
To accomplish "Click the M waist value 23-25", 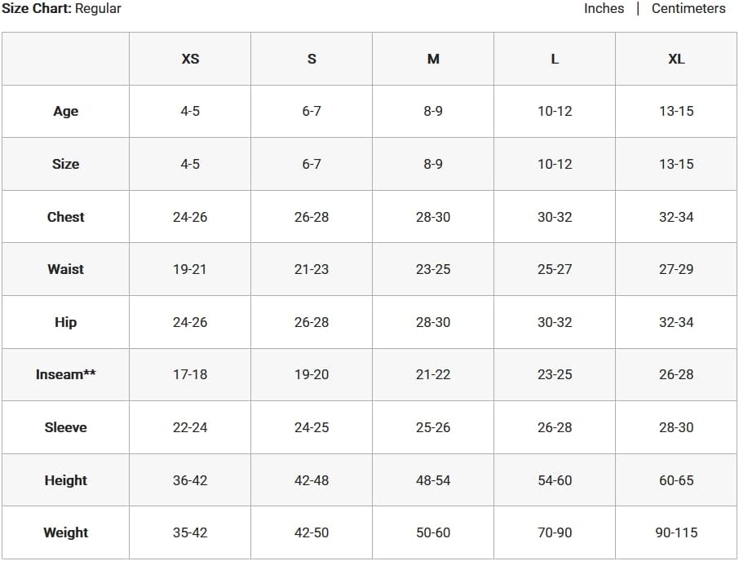I will tap(433, 269).
